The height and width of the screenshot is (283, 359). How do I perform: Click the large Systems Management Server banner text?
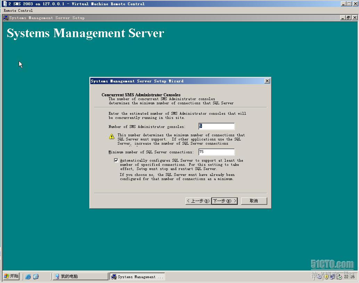coord(85,34)
